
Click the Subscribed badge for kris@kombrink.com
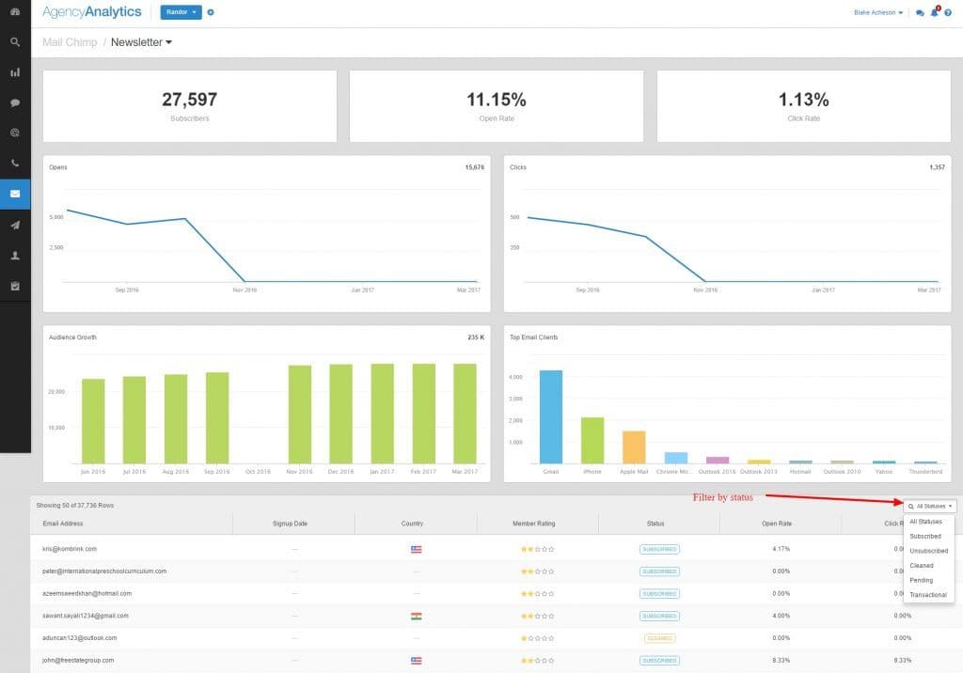click(x=659, y=550)
